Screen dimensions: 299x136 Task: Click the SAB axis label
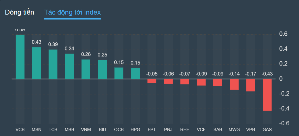tap(218, 129)
